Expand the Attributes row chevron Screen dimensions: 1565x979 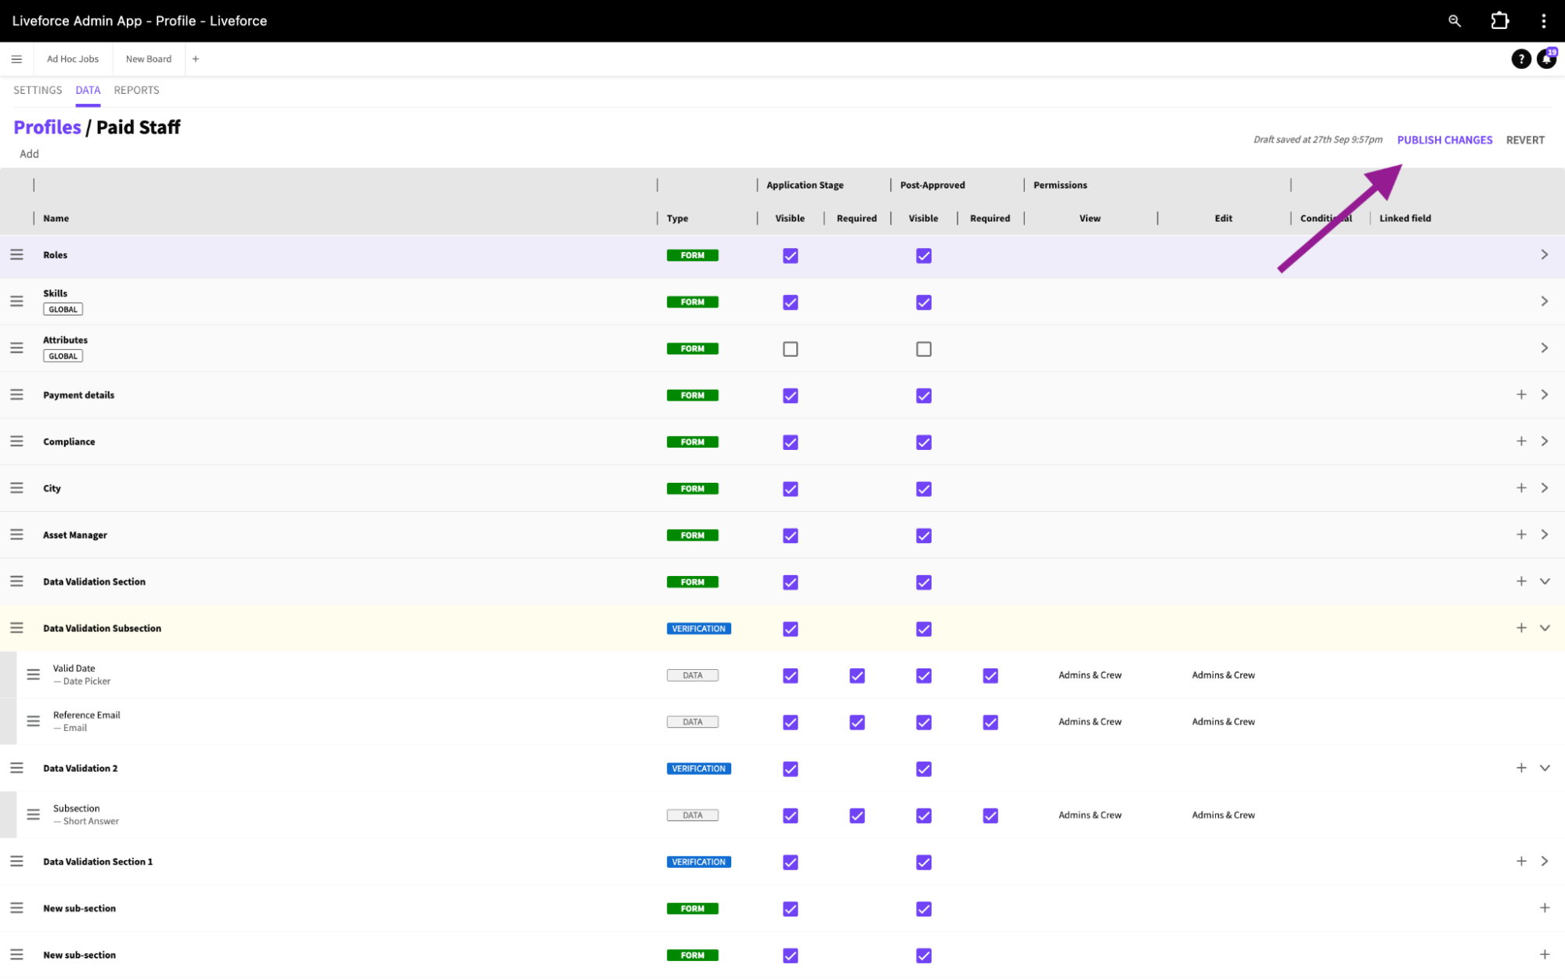[x=1545, y=347]
